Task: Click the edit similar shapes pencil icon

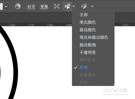Action: tap(84, 6)
